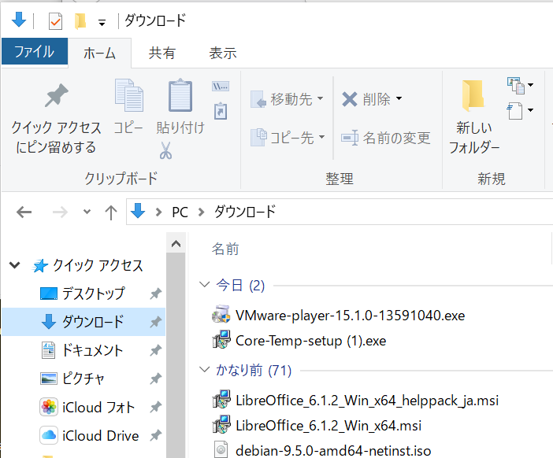Click the chevron after PC in the address bar
The width and height of the screenshot is (553, 458).
point(202,212)
